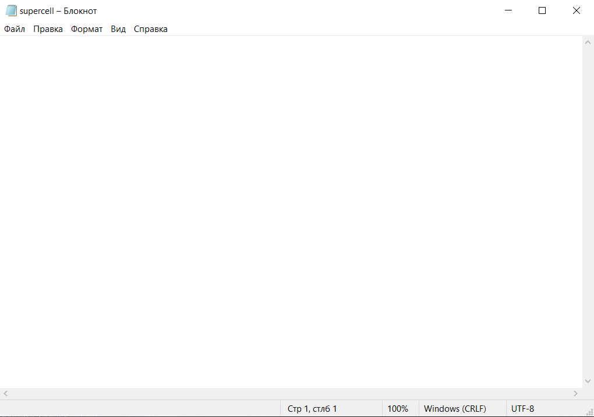Show the Справка menu
The height and width of the screenshot is (417, 594).
151,29
